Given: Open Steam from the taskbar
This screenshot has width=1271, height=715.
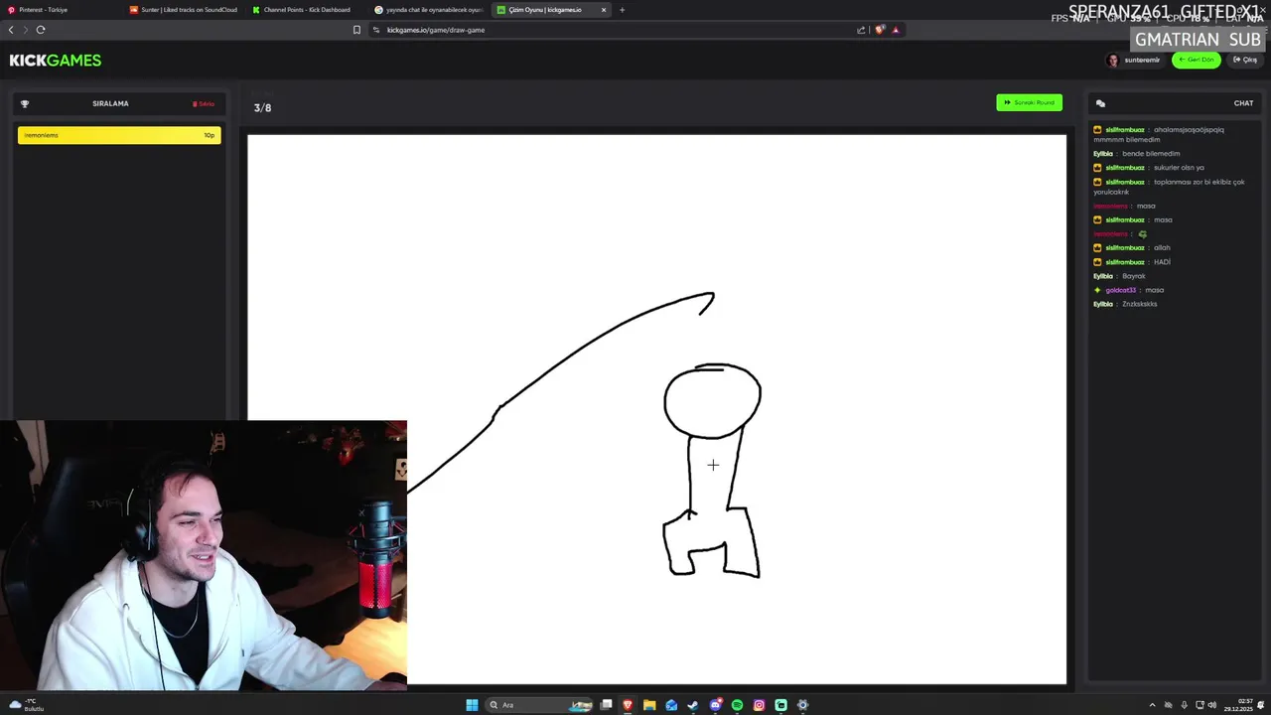Looking at the screenshot, I should click(693, 705).
